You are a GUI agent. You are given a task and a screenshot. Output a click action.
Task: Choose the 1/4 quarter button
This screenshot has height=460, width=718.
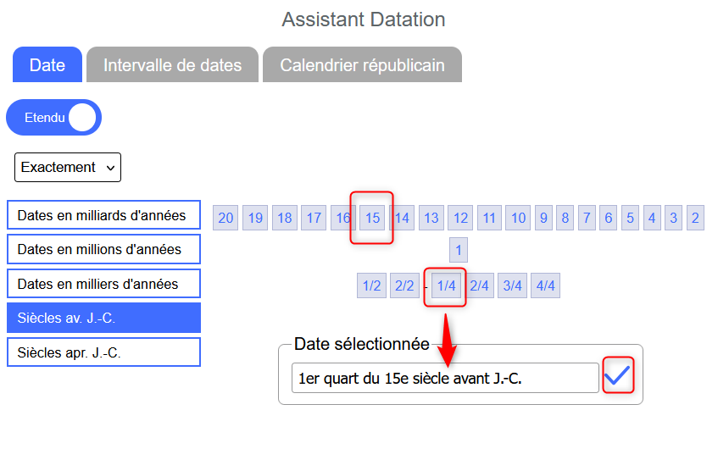447,286
